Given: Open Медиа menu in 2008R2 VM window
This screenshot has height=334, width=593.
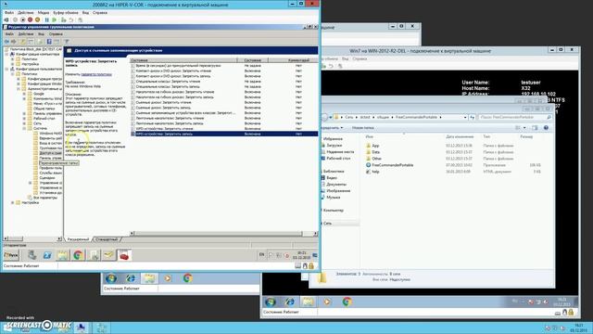Looking at the screenshot, I should tap(44, 12).
